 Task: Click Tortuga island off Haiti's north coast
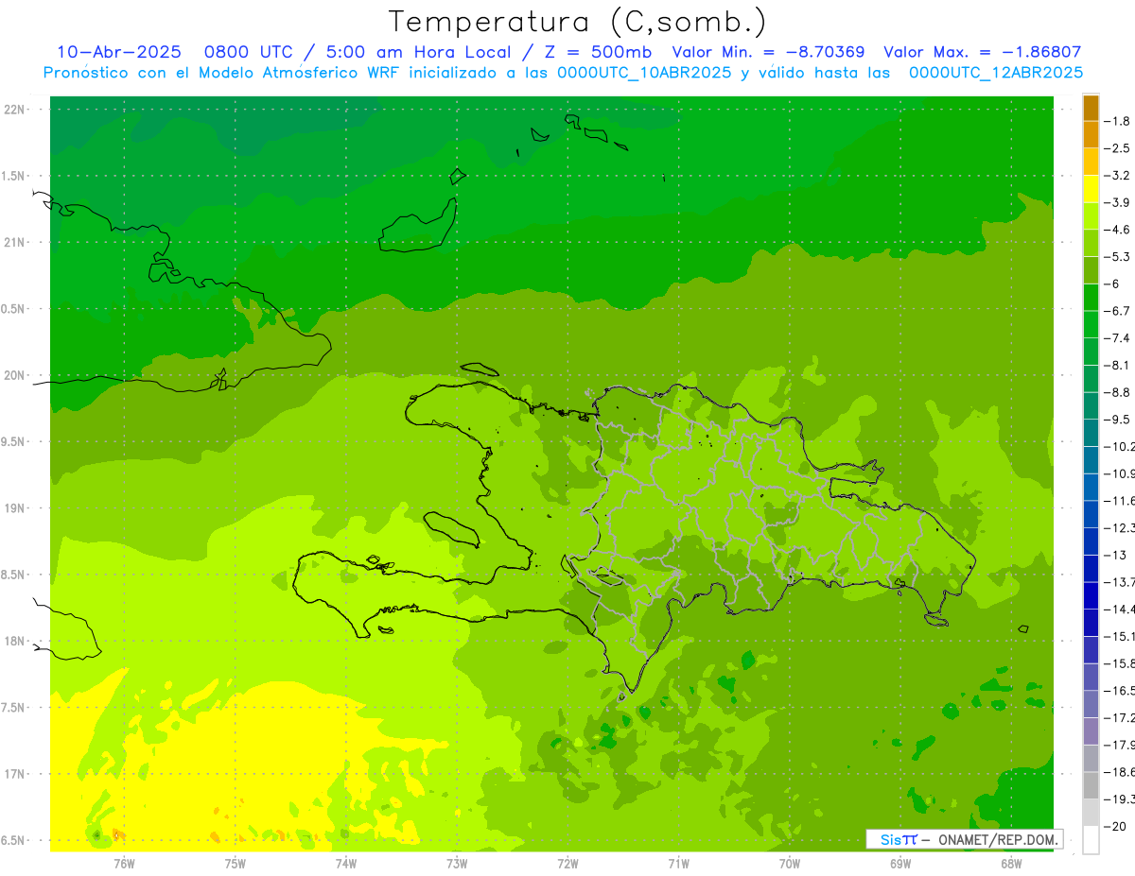[x=480, y=369]
